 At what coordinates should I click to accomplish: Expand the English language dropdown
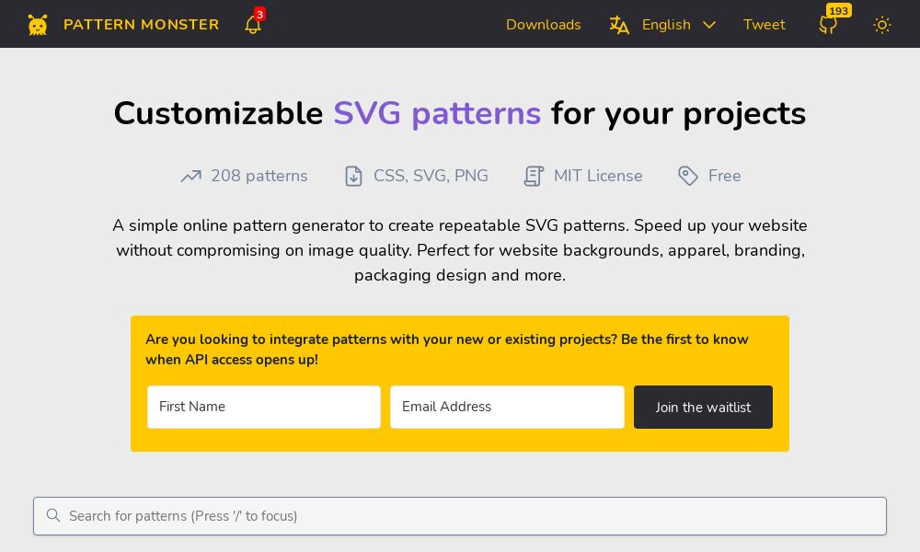[x=666, y=25]
